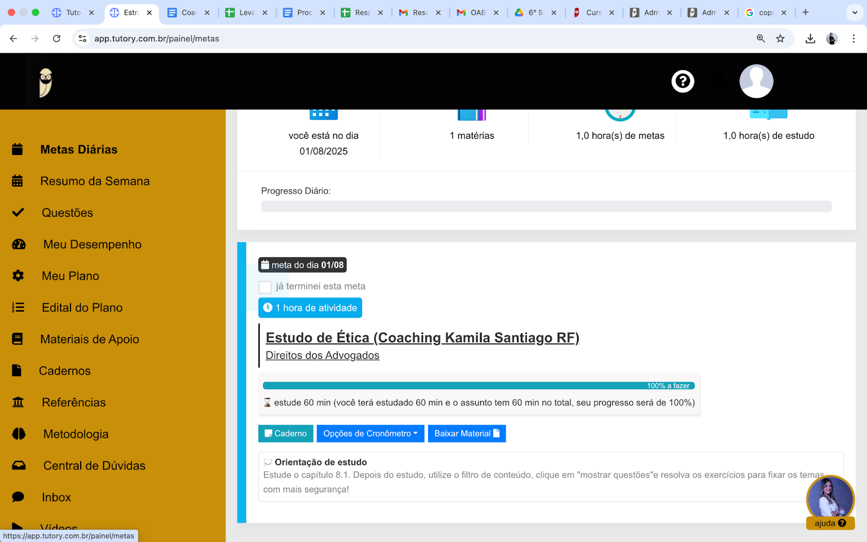Click the user profile avatar icon
This screenshot has width=867, height=542.
pos(756,81)
